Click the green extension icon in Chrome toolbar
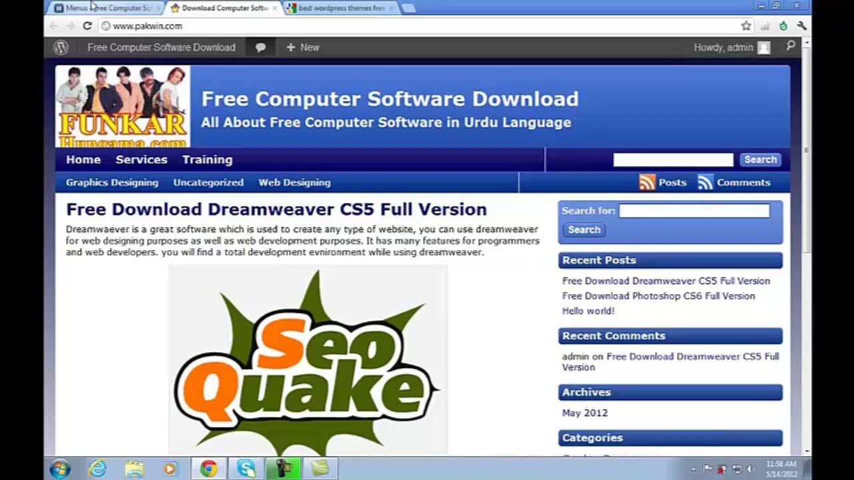Image resolution: width=854 pixels, height=480 pixels. [783, 26]
